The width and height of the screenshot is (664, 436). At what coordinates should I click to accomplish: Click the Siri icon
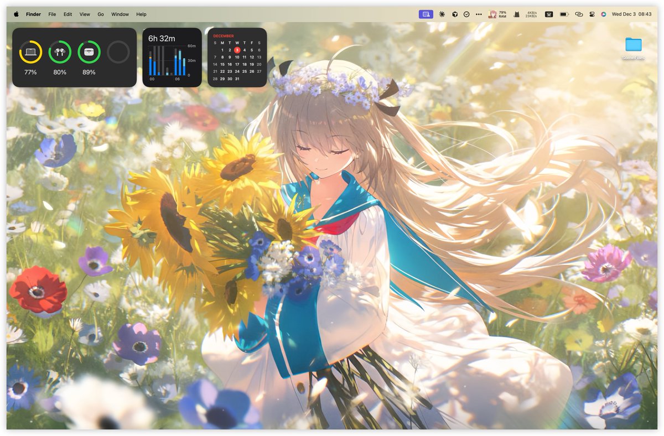click(604, 14)
